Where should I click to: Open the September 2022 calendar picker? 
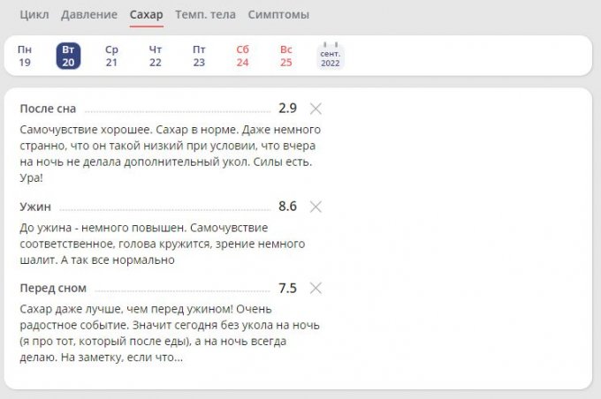pyautogui.click(x=331, y=56)
